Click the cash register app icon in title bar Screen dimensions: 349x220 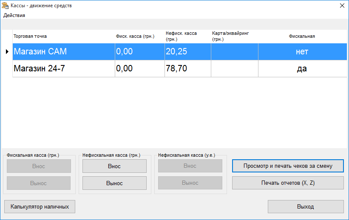click(x=5, y=6)
